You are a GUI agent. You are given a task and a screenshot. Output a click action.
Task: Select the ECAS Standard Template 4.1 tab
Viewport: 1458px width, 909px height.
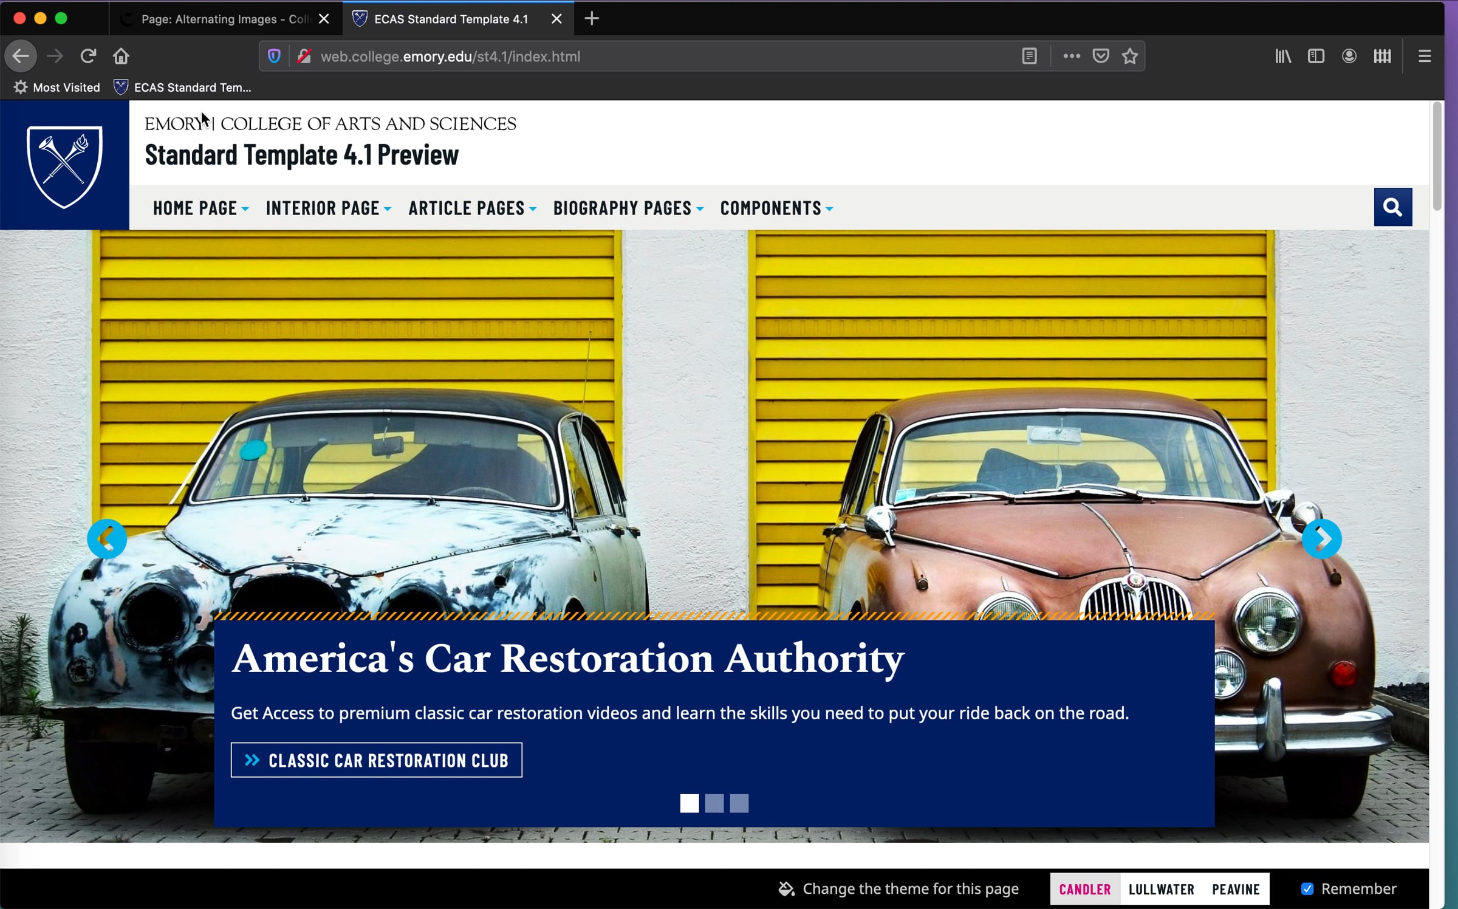[458, 19]
